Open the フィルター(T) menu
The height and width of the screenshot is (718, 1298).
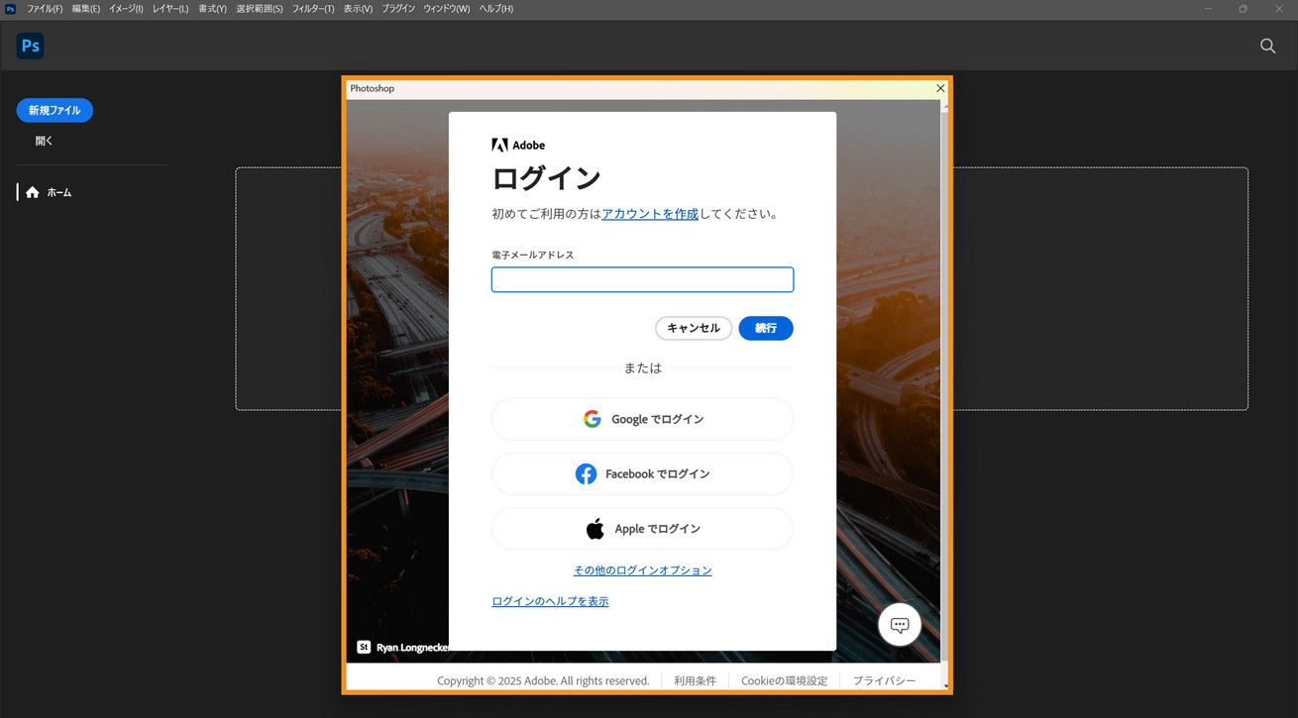(x=313, y=9)
